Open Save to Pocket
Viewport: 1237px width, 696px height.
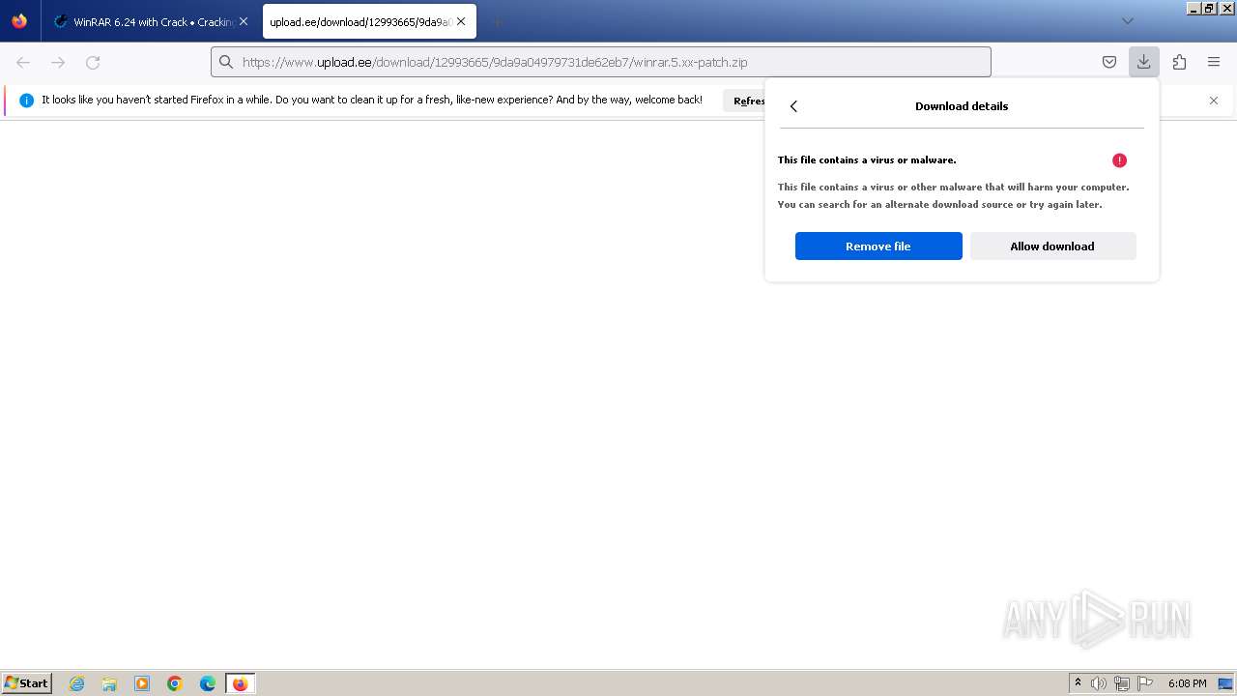(1109, 62)
